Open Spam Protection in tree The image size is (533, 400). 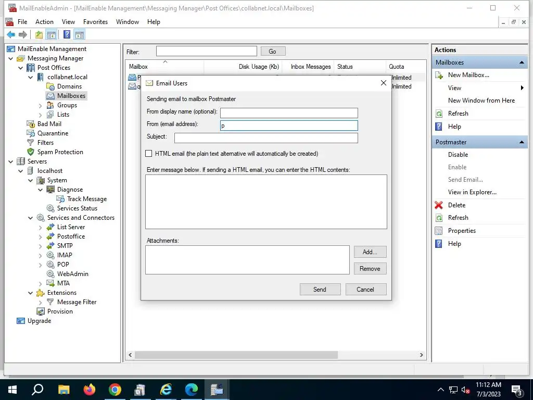tap(60, 152)
